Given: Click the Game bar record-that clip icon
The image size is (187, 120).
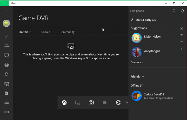Looking at the screenshot, I should click(78, 103).
